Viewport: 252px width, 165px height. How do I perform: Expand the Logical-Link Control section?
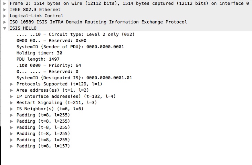4,16
